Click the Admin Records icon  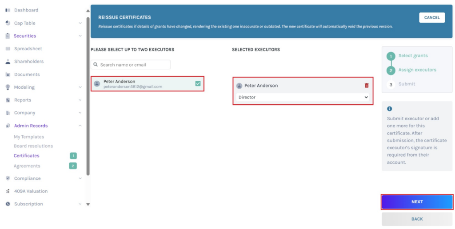[8, 126]
